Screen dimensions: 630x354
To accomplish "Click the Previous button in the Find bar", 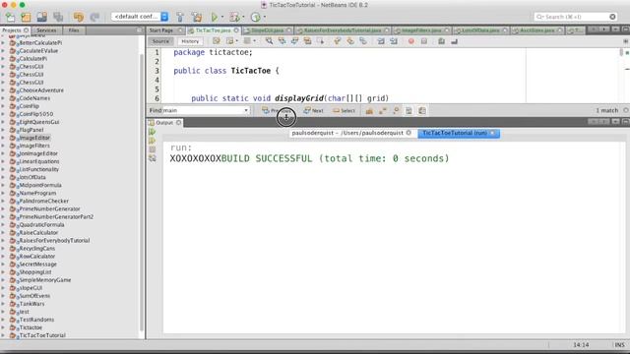I will pos(277,111).
